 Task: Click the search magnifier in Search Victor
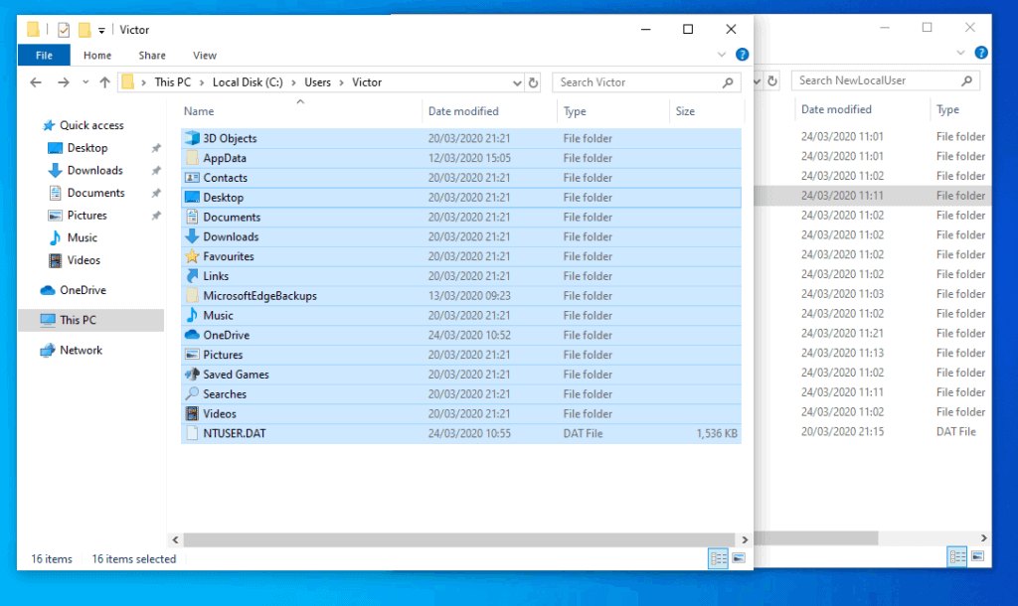tap(728, 82)
